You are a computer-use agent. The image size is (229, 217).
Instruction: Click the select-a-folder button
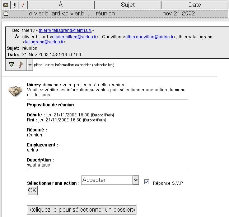point(81,210)
